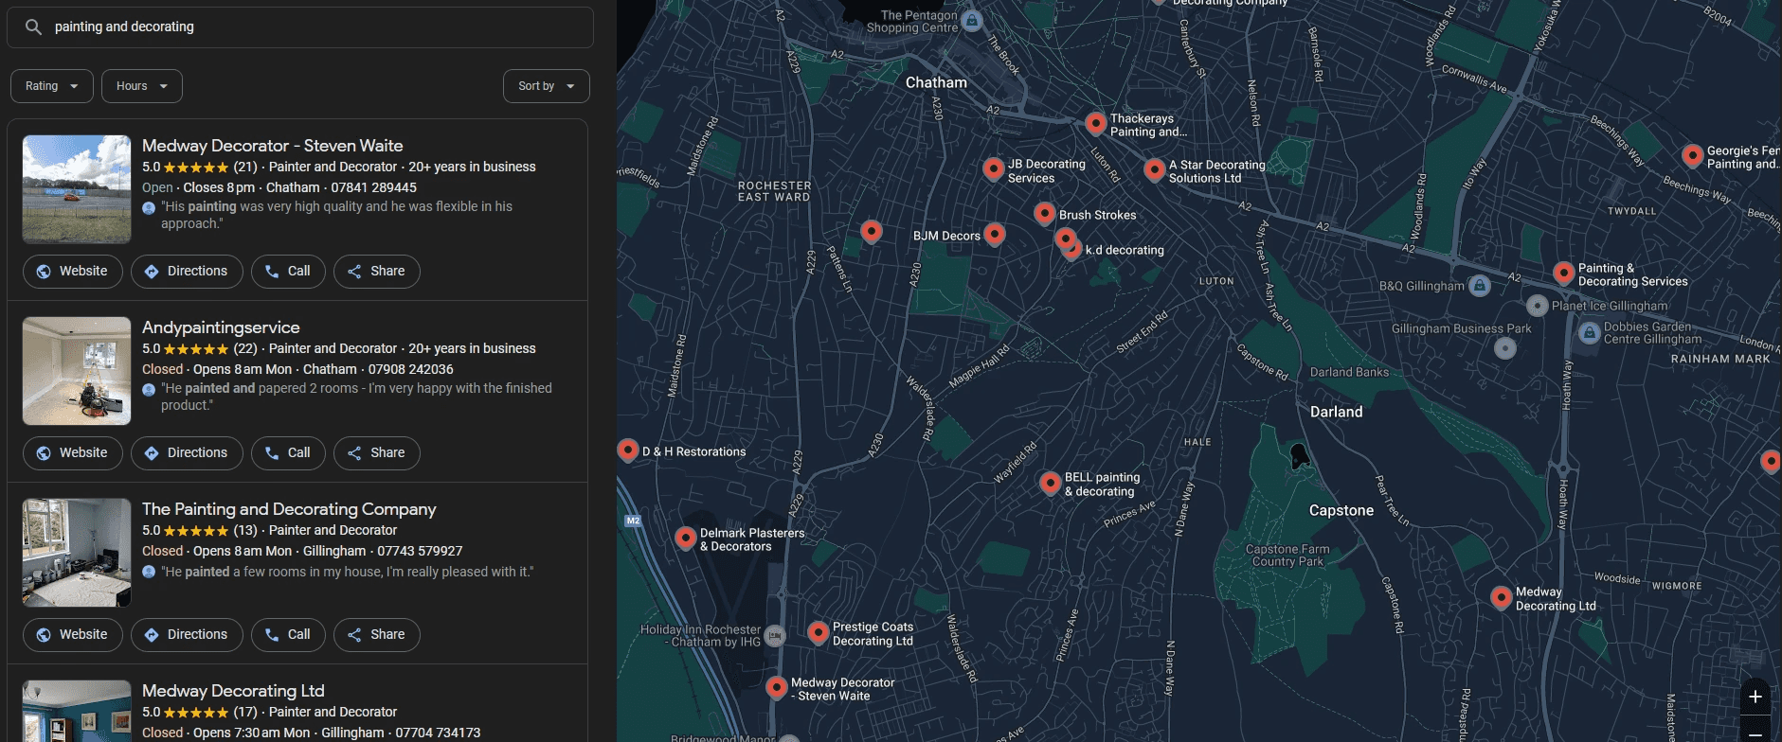The height and width of the screenshot is (742, 1782).
Task: Click the phone number 07908 242036
Action: [x=411, y=369]
